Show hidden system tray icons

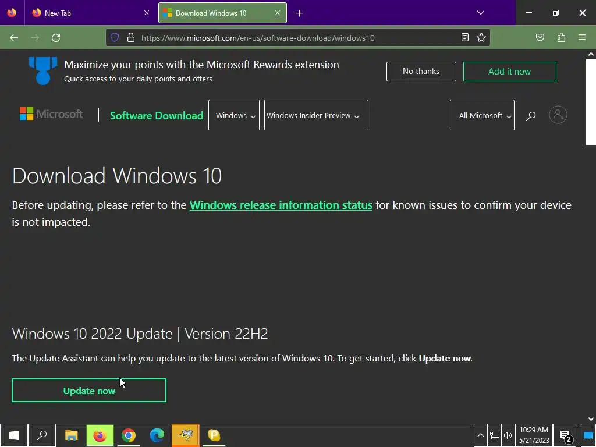(x=480, y=435)
